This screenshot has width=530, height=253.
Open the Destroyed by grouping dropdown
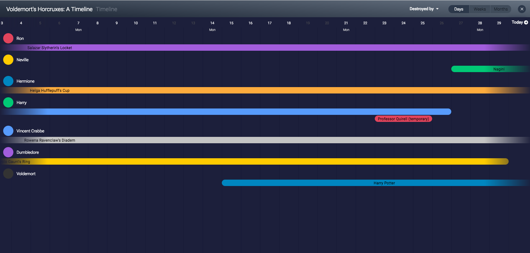[x=424, y=9]
